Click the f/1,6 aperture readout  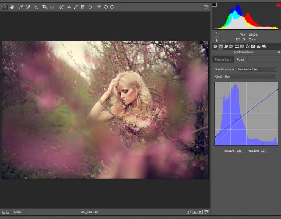(242, 34)
